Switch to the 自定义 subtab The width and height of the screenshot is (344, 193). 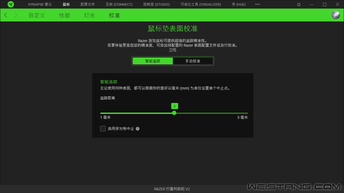(37, 15)
